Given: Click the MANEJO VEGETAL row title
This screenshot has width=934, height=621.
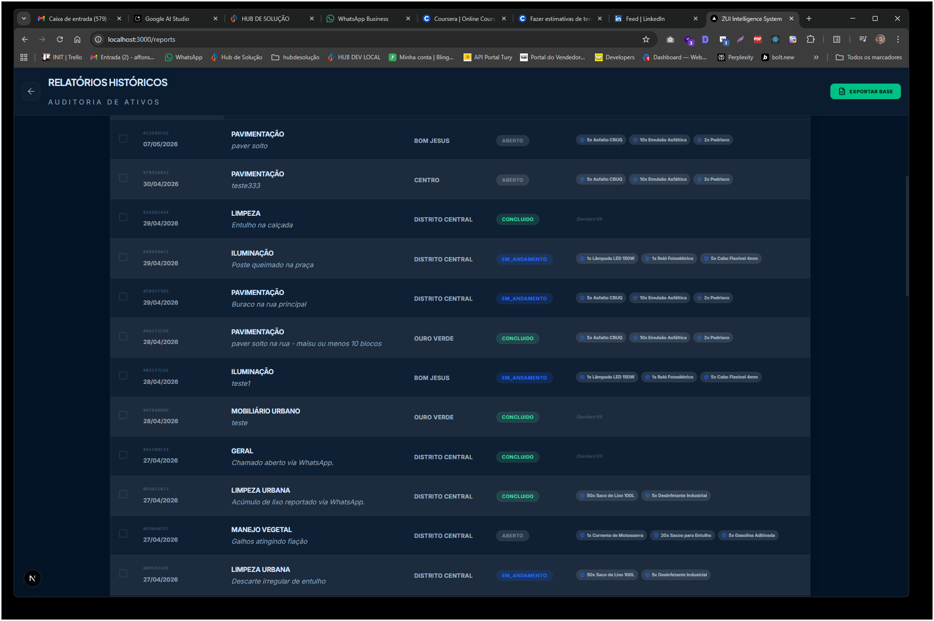Looking at the screenshot, I should tap(262, 530).
